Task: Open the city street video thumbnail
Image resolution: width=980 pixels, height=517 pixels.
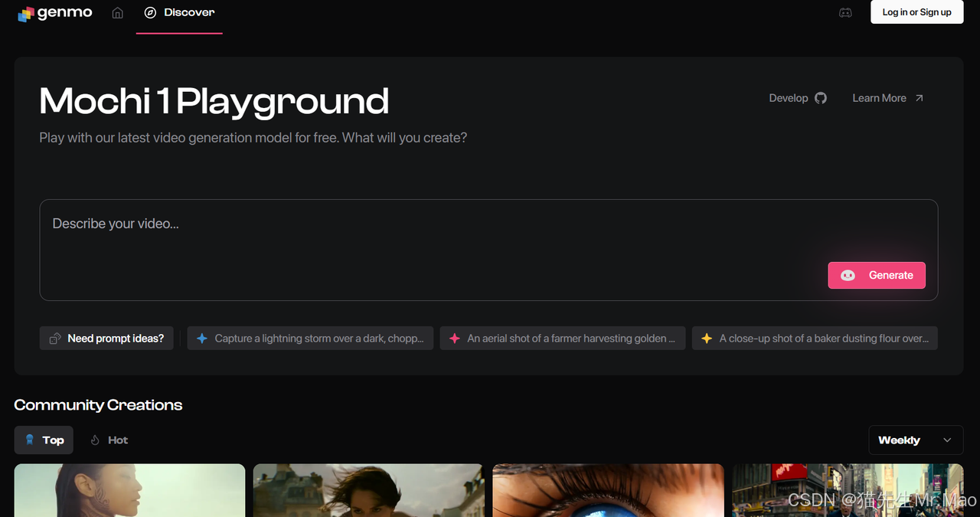Action: click(848, 490)
